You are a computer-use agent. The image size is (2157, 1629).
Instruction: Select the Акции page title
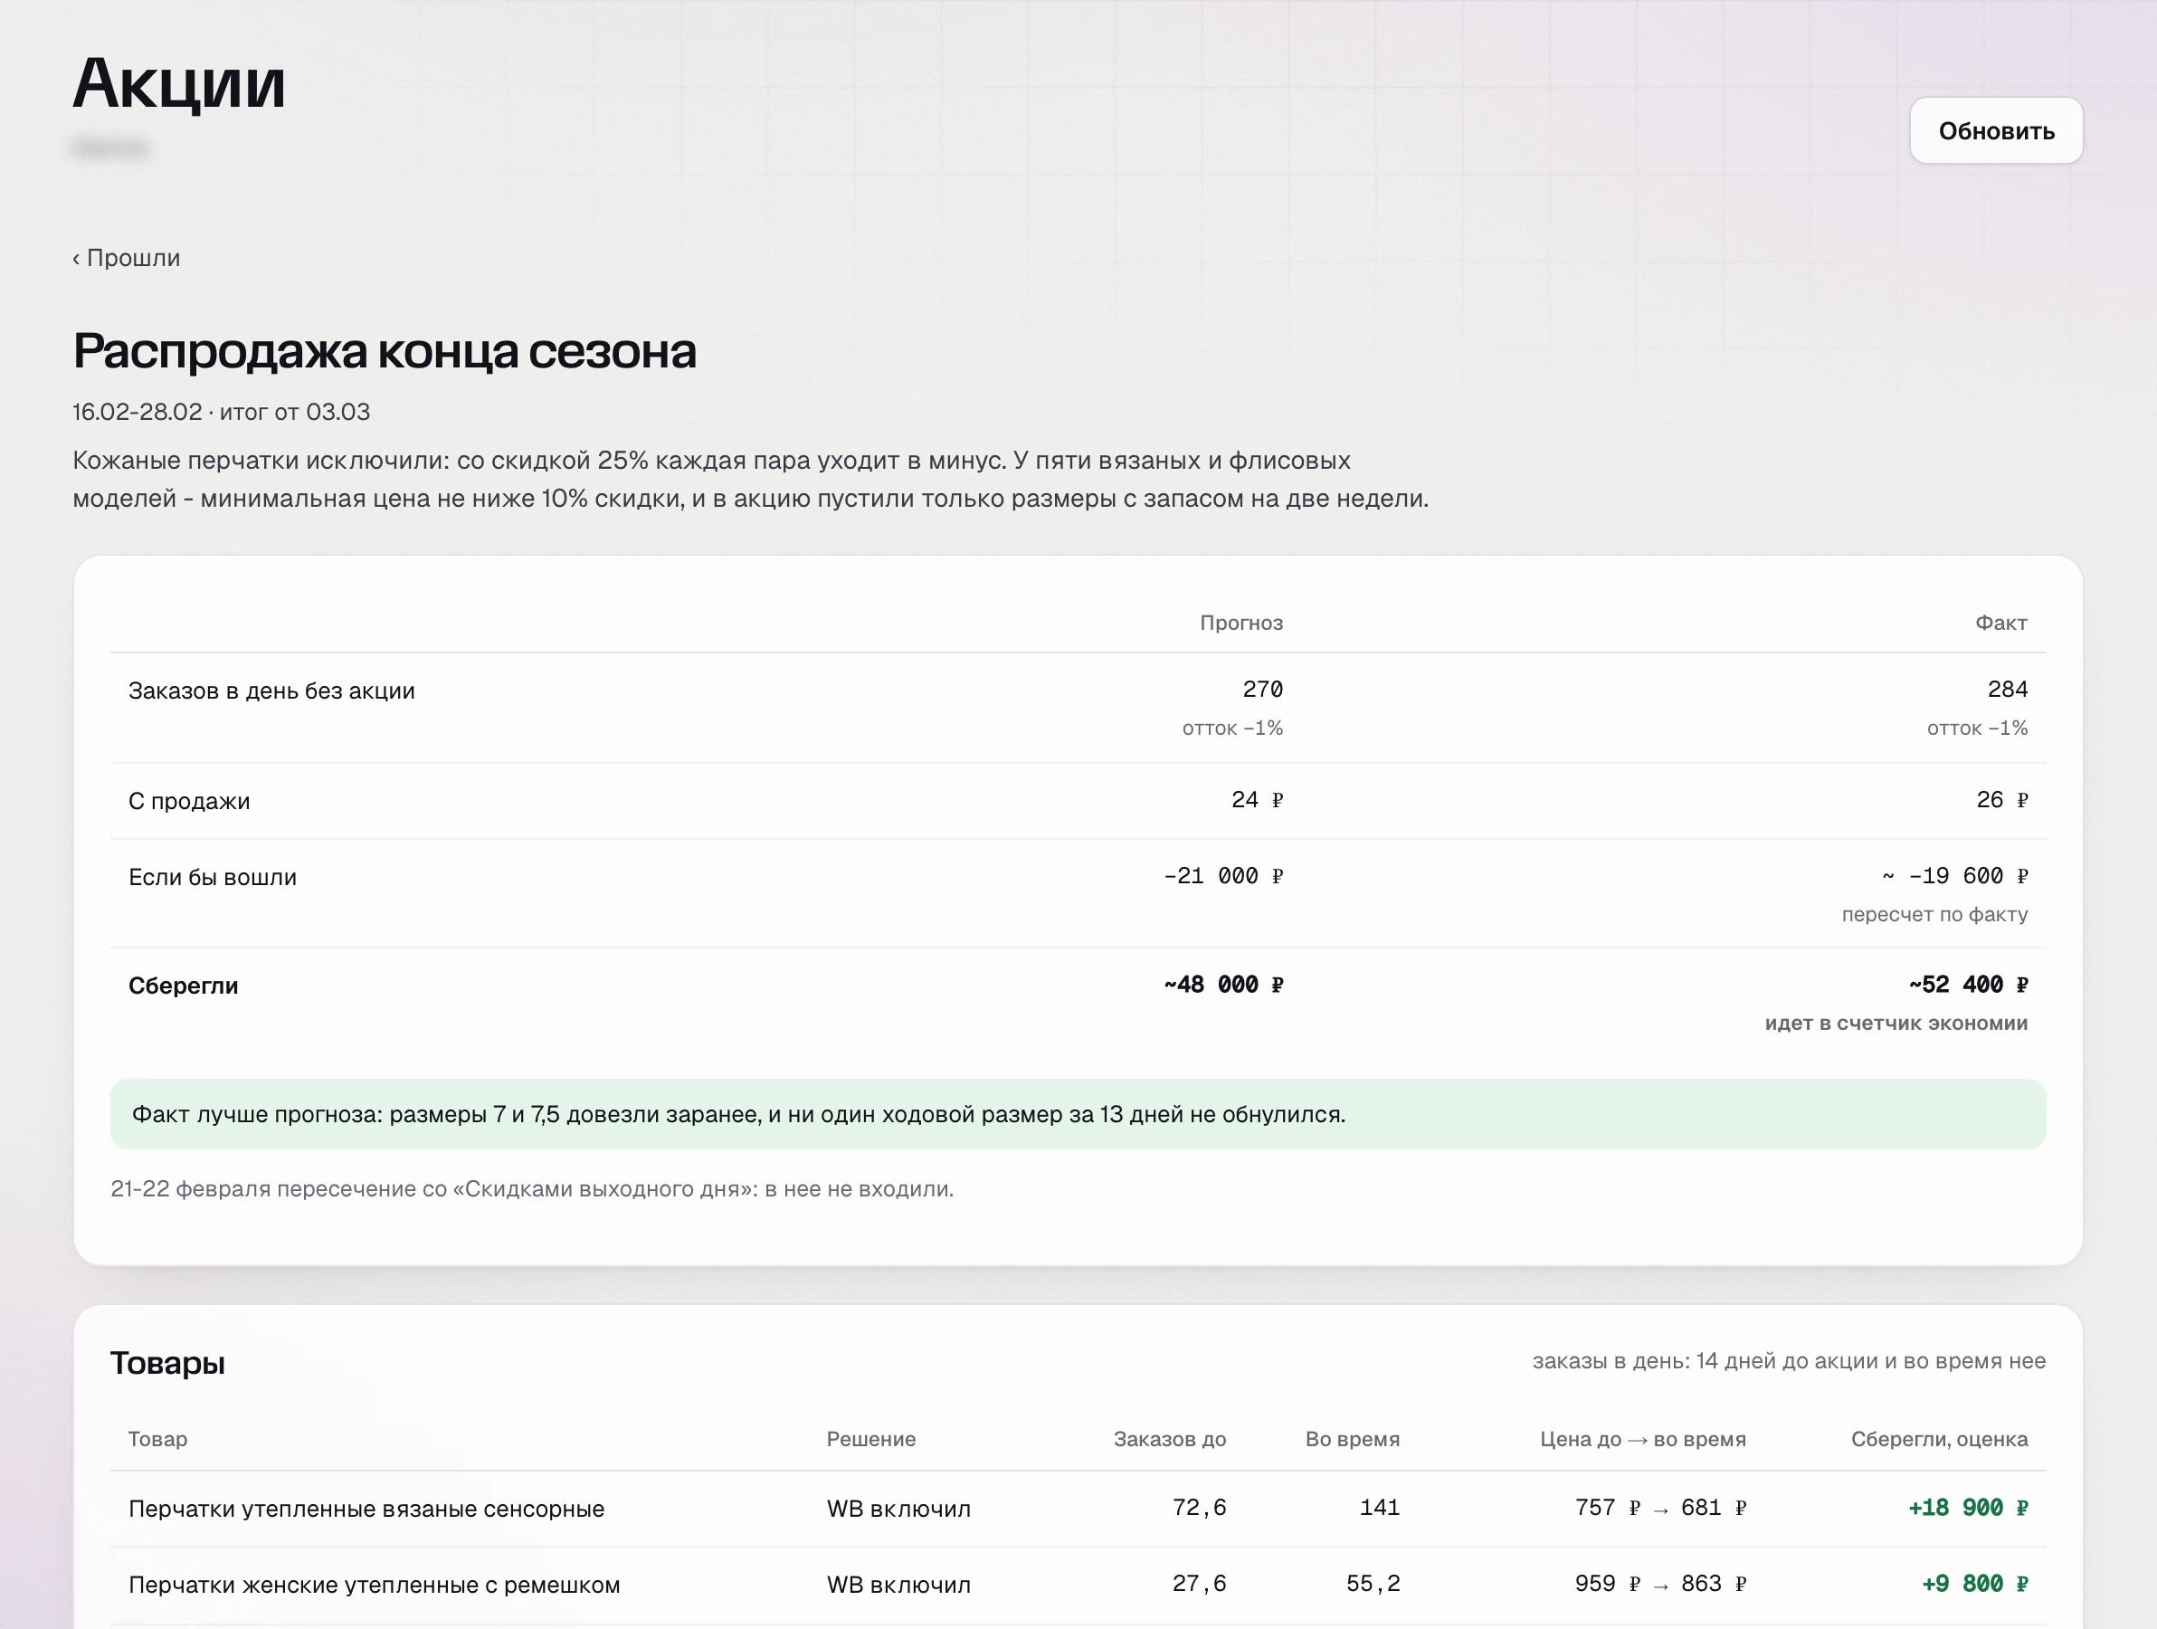pyautogui.click(x=179, y=83)
